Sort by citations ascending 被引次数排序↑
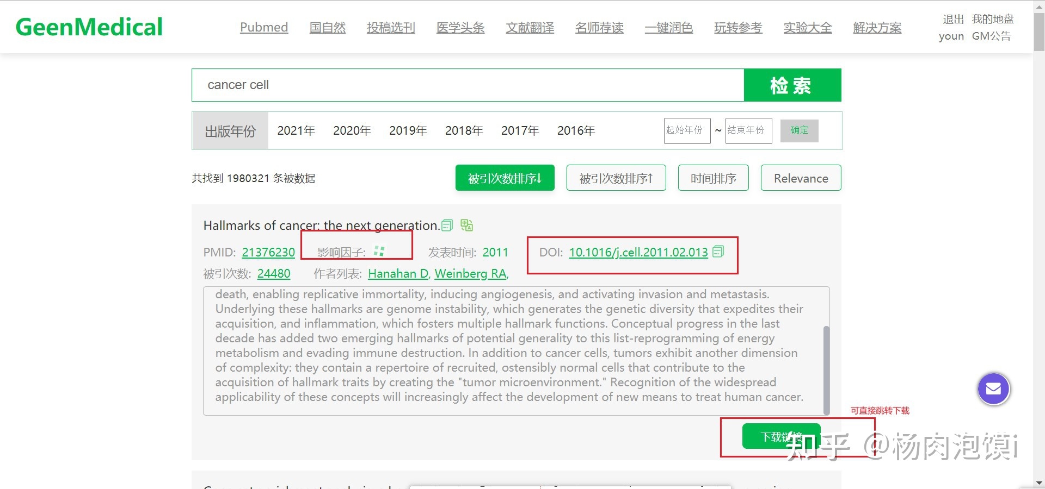This screenshot has height=489, width=1045. (616, 178)
